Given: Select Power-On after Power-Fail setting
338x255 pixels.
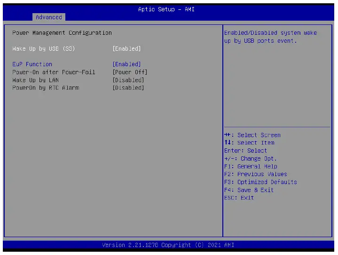Looking at the screenshot, I should pyautogui.click(x=54, y=72).
